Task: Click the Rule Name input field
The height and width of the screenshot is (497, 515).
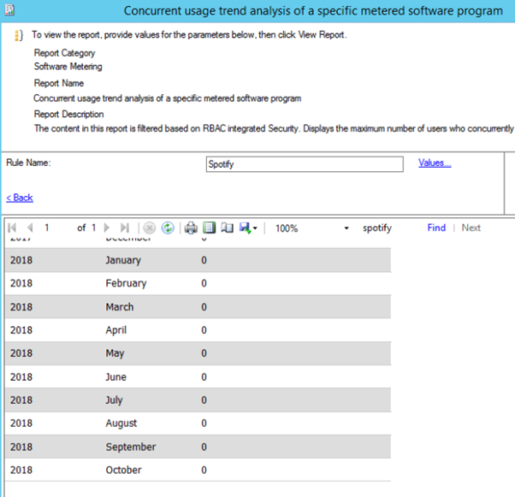Action: [x=305, y=164]
